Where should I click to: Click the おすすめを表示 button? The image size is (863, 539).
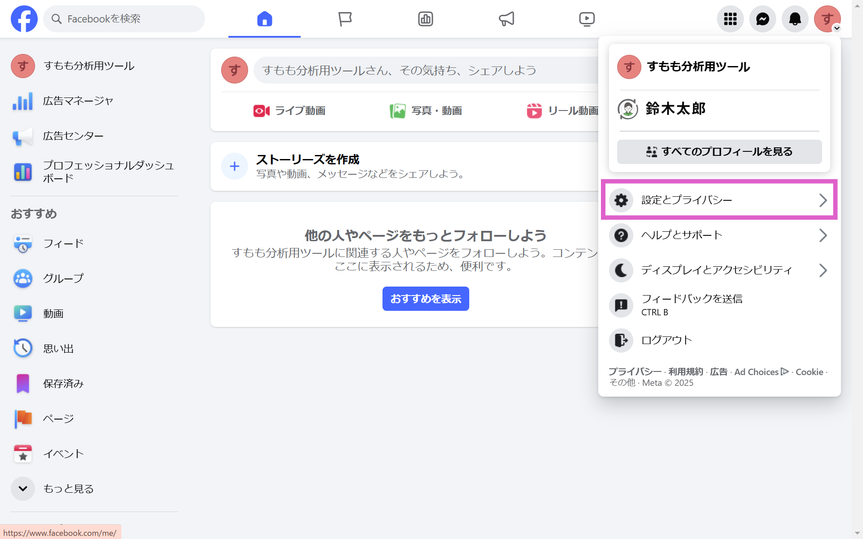pyautogui.click(x=425, y=299)
